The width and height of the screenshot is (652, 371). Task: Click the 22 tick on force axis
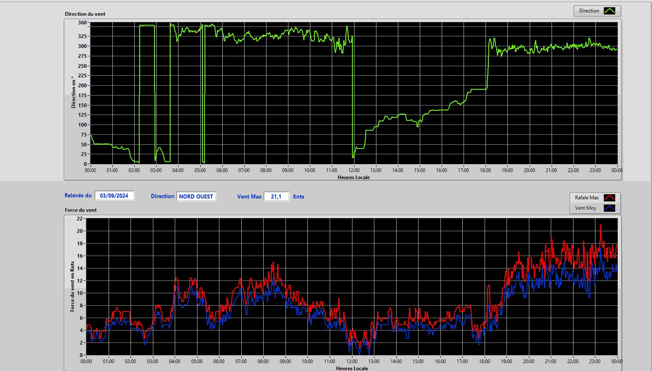pos(80,218)
